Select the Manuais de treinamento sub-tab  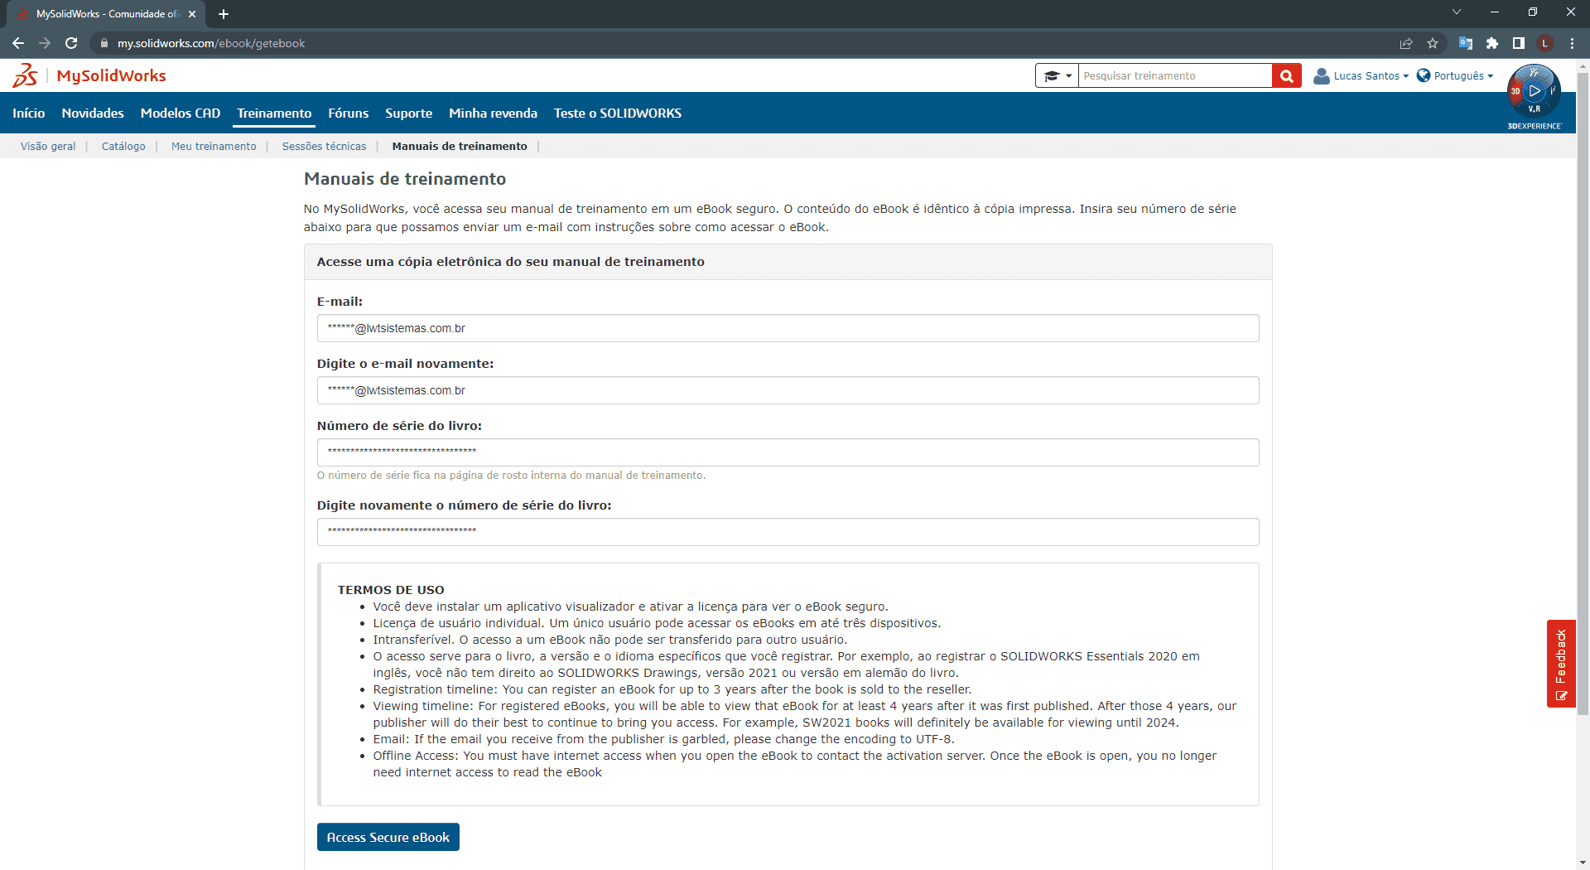(460, 146)
